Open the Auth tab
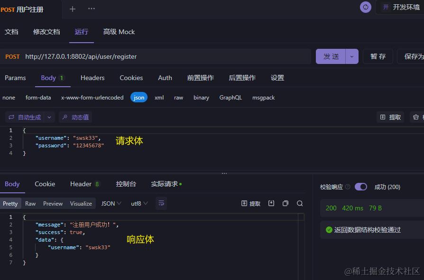Image resolution: width=424 pixels, height=280 pixels. click(x=165, y=78)
